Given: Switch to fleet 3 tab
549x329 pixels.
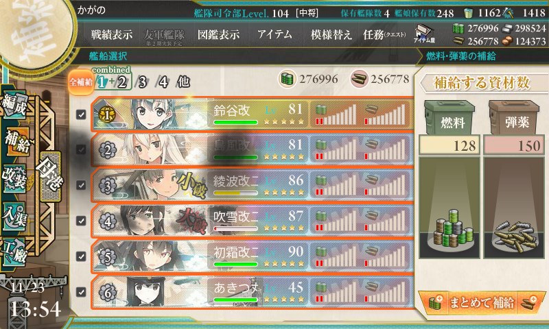Looking at the screenshot, I should [142, 82].
